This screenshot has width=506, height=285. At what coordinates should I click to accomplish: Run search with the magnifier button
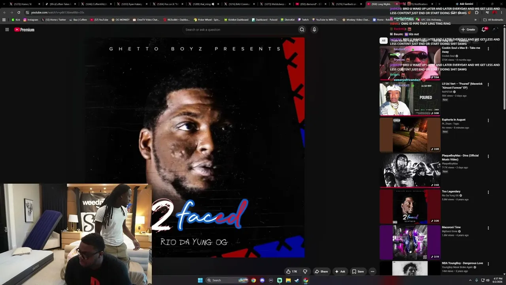[x=302, y=30]
